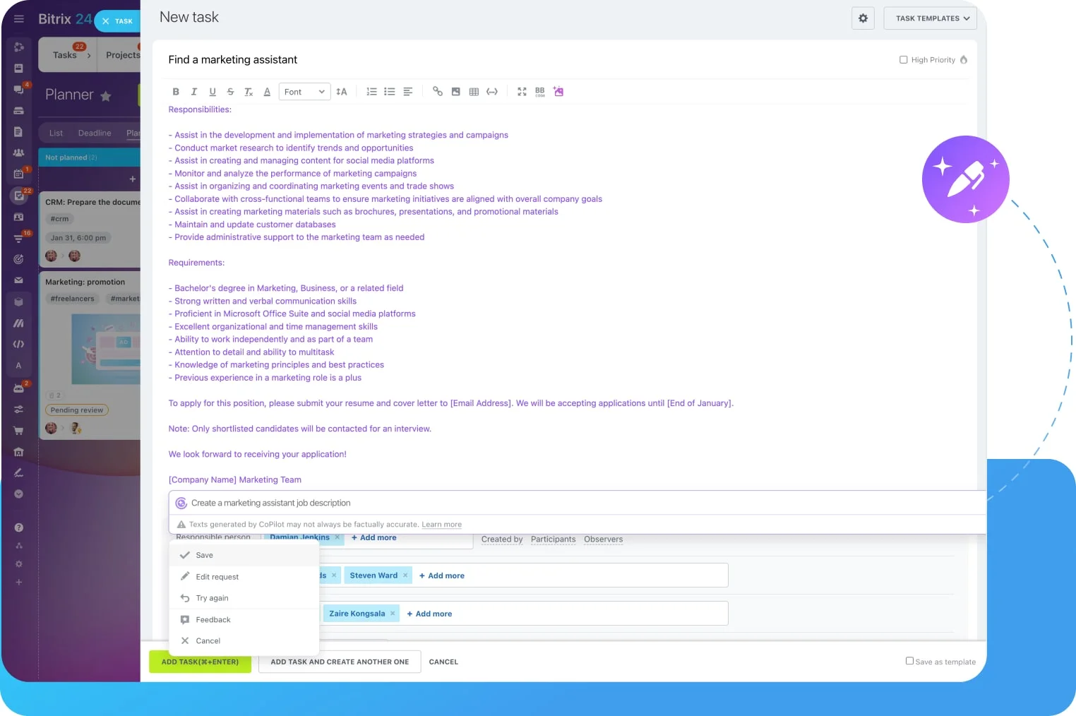The image size is (1076, 716).
Task: Toggle bold formatting in the editor
Action: point(176,91)
